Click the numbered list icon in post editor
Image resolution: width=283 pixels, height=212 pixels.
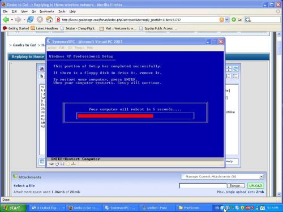click(229, 76)
